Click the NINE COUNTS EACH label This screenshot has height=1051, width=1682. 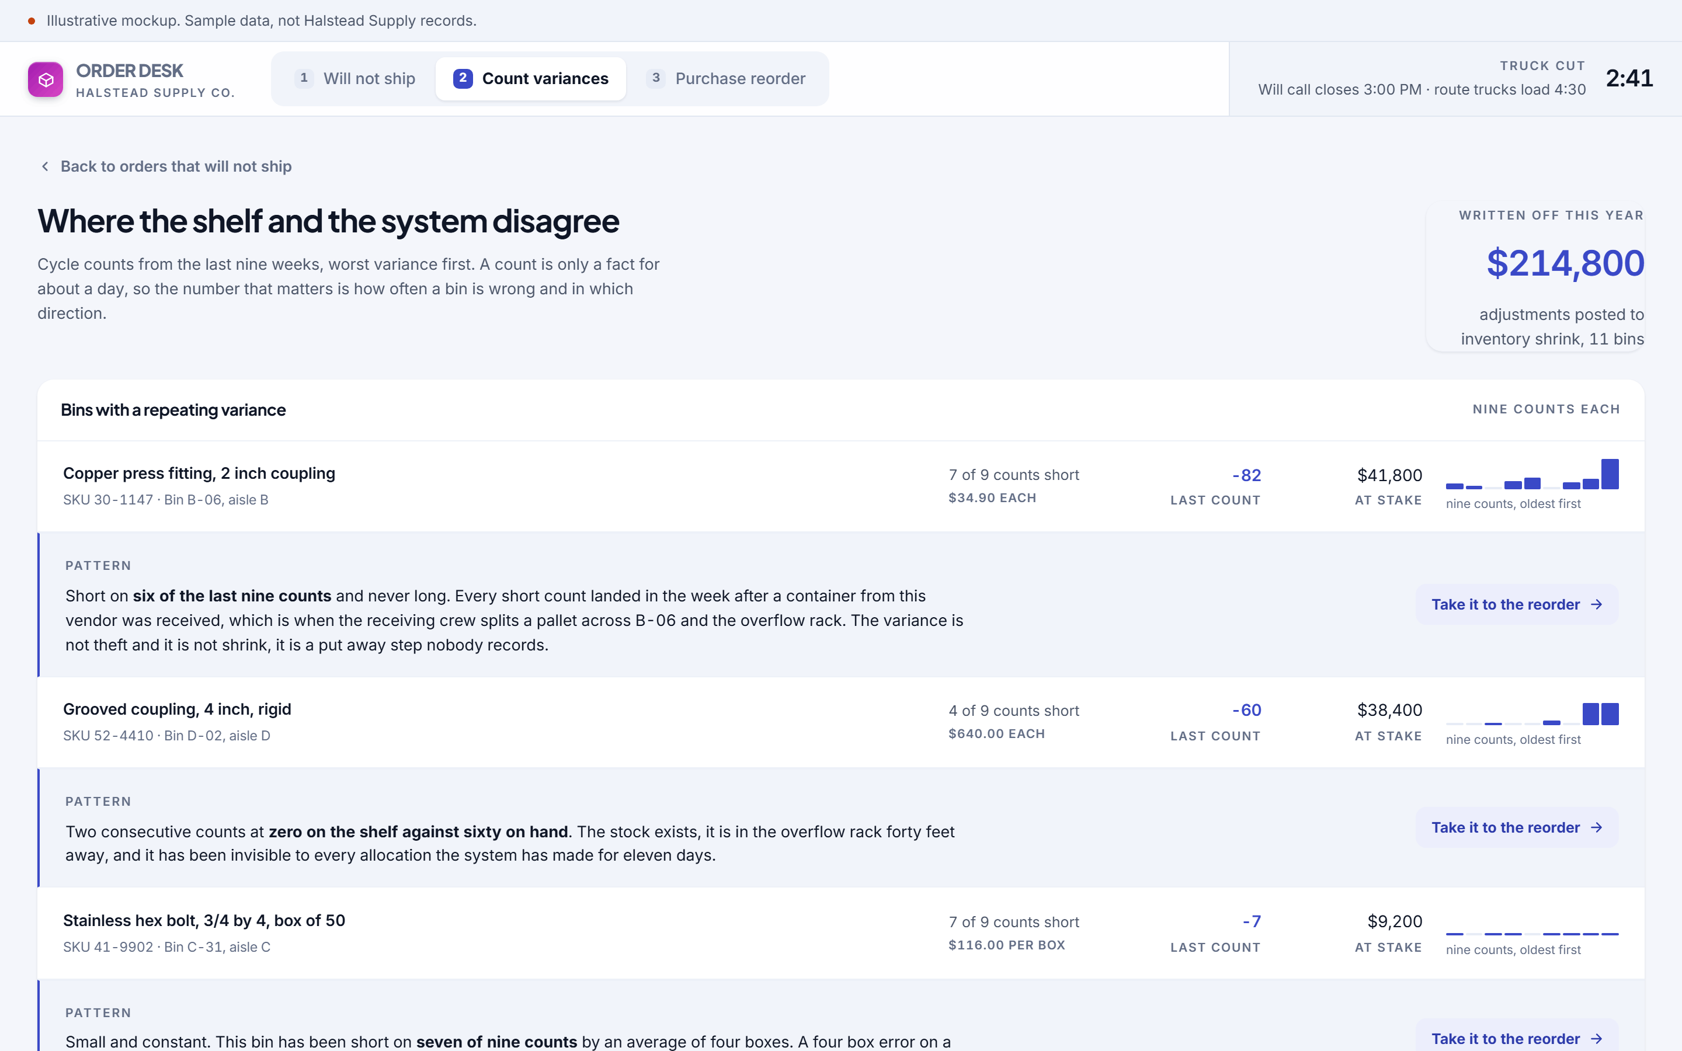click(1546, 409)
